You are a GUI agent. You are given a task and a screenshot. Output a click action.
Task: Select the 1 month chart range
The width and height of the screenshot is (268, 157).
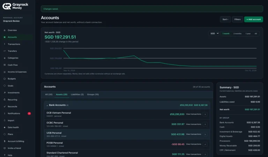[226, 34]
